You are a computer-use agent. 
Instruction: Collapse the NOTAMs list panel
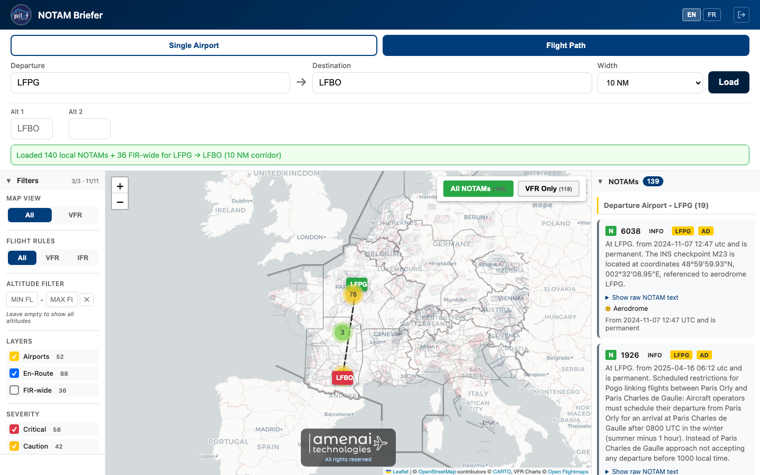click(x=600, y=182)
